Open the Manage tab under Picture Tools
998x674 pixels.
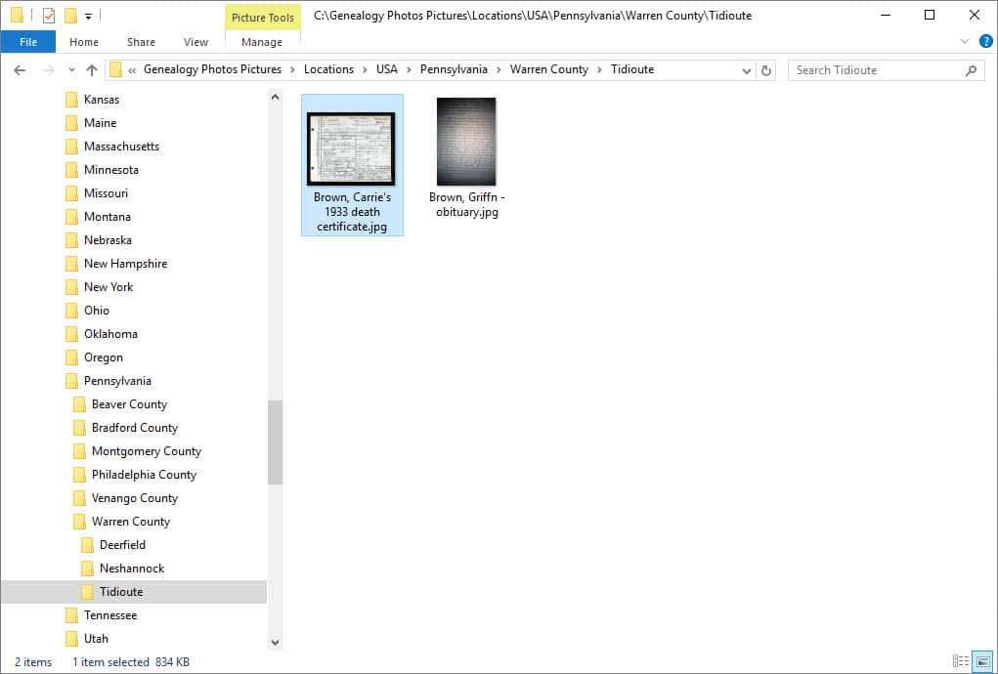(x=262, y=42)
